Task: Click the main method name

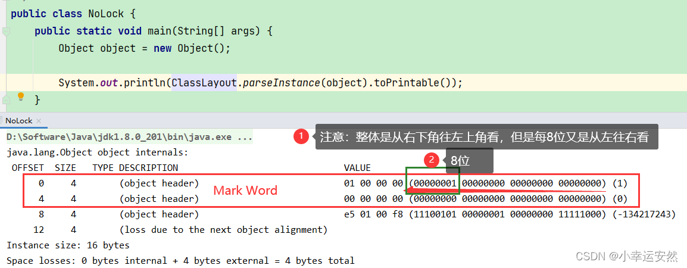Action: coord(160,31)
